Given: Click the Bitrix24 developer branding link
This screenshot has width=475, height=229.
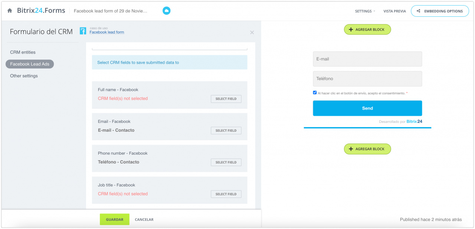Looking at the screenshot, I should (x=414, y=121).
